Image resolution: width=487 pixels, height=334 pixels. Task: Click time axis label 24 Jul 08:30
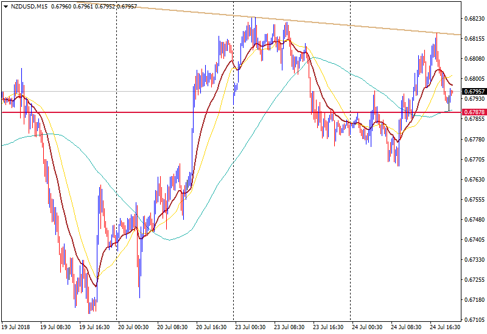[x=406, y=327]
